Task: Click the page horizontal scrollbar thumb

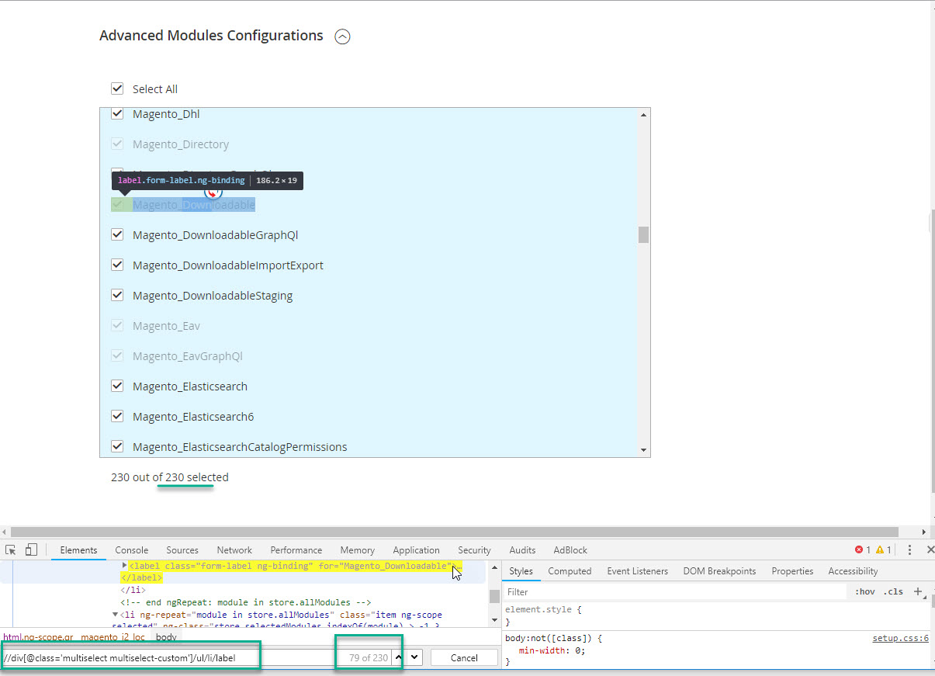Action: [x=455, y=532]
